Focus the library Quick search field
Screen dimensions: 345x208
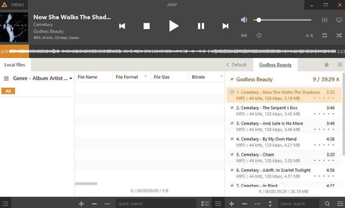156,204
